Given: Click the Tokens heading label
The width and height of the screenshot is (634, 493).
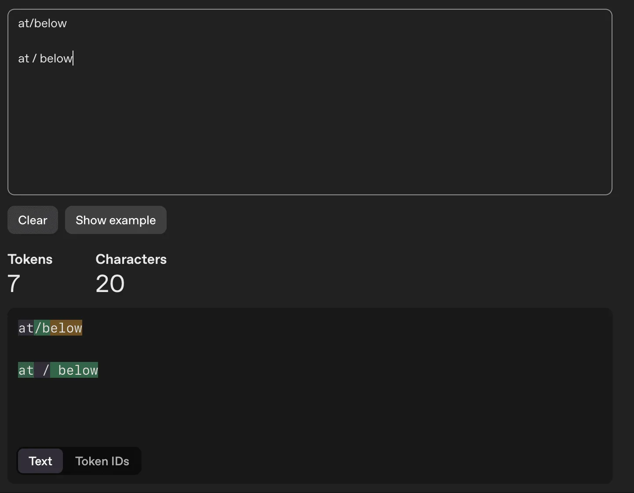Looking at the screenshot, I should coord(30,259).
